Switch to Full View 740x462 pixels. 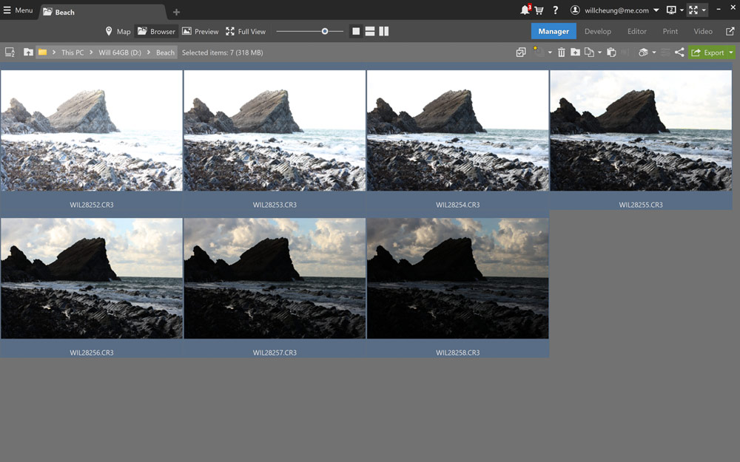[x=246, y=31]
